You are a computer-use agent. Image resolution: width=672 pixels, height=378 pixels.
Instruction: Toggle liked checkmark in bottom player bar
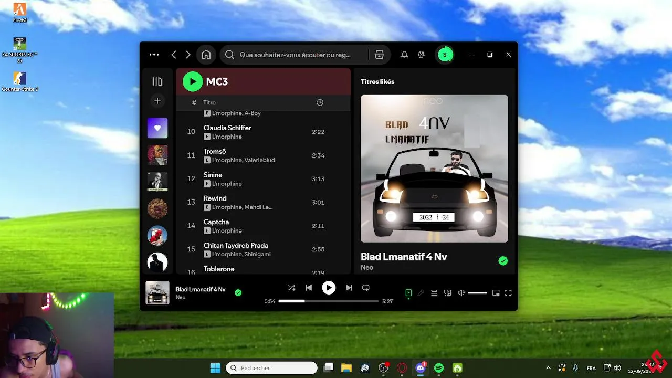tap(238, 293)
